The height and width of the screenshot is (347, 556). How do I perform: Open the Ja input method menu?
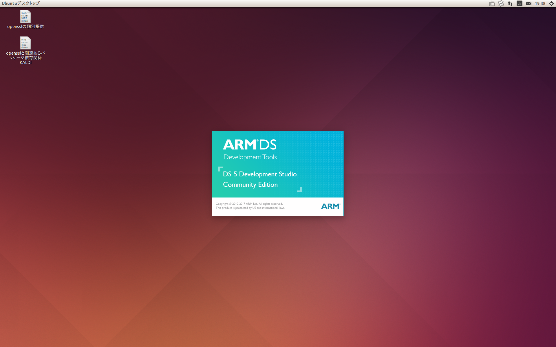click(x=520, y=3)
